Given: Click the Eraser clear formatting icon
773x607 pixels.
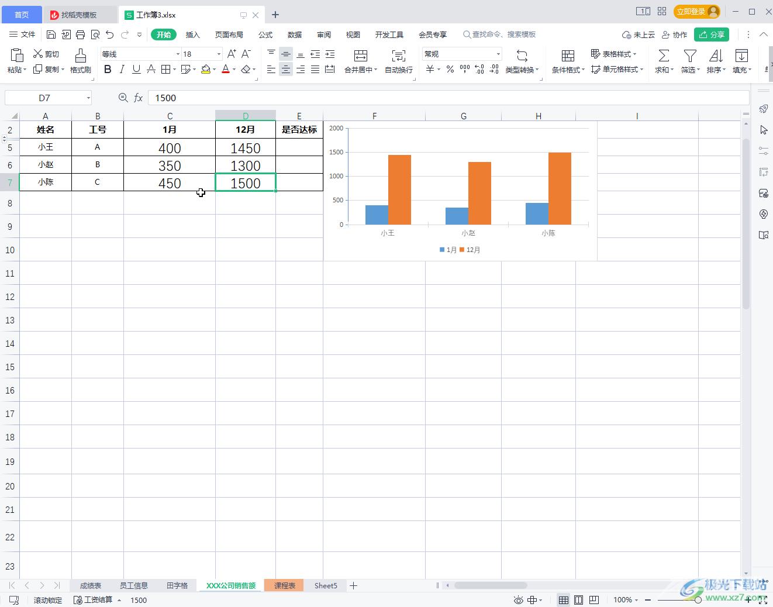Looking at the screenshot, I should click(246, 70).
